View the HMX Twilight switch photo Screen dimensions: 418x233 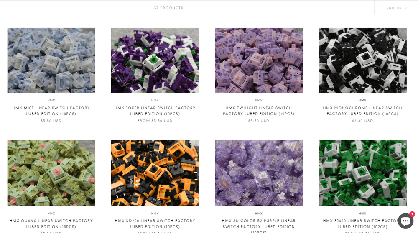(259, 60)
